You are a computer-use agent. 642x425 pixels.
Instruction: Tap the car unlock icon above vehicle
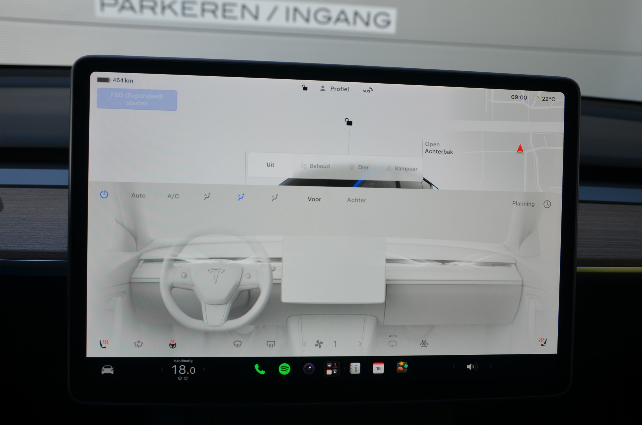(348, 122)
